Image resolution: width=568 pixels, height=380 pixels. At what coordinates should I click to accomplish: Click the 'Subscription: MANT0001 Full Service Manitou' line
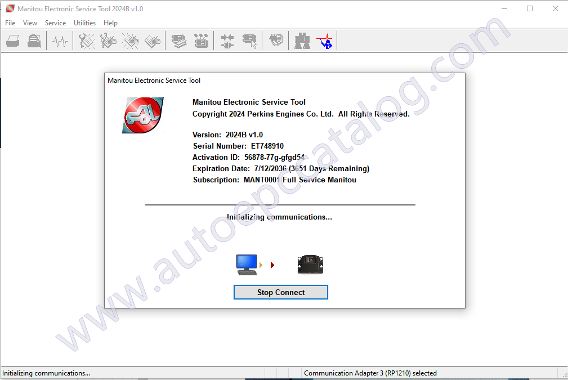tap(275, 180)
